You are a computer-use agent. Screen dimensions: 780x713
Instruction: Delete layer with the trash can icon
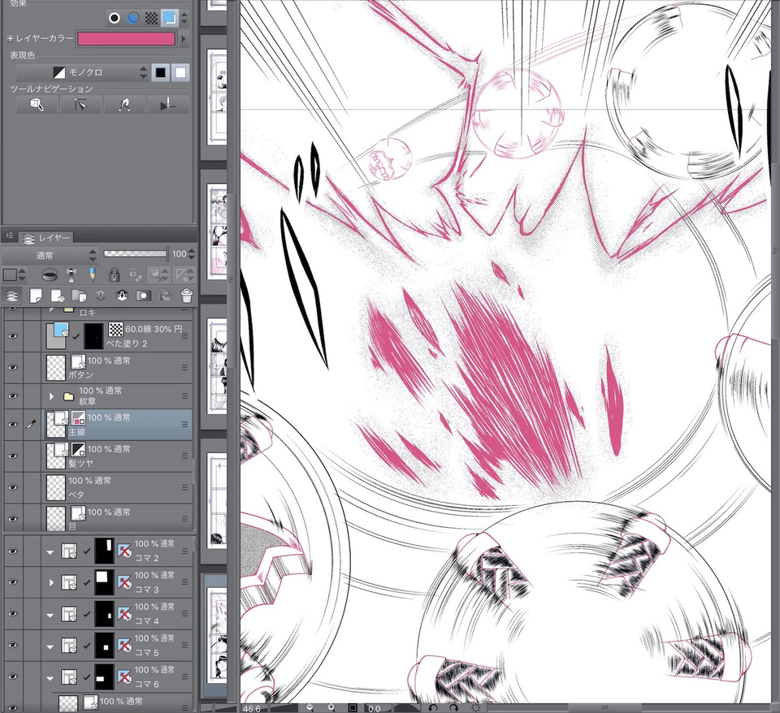[186, 295]
